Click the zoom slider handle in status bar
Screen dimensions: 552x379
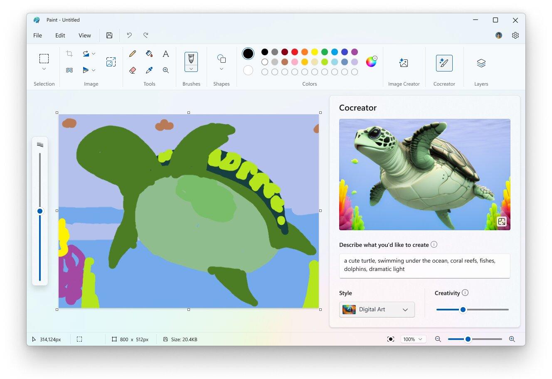(x=468, y=339)
